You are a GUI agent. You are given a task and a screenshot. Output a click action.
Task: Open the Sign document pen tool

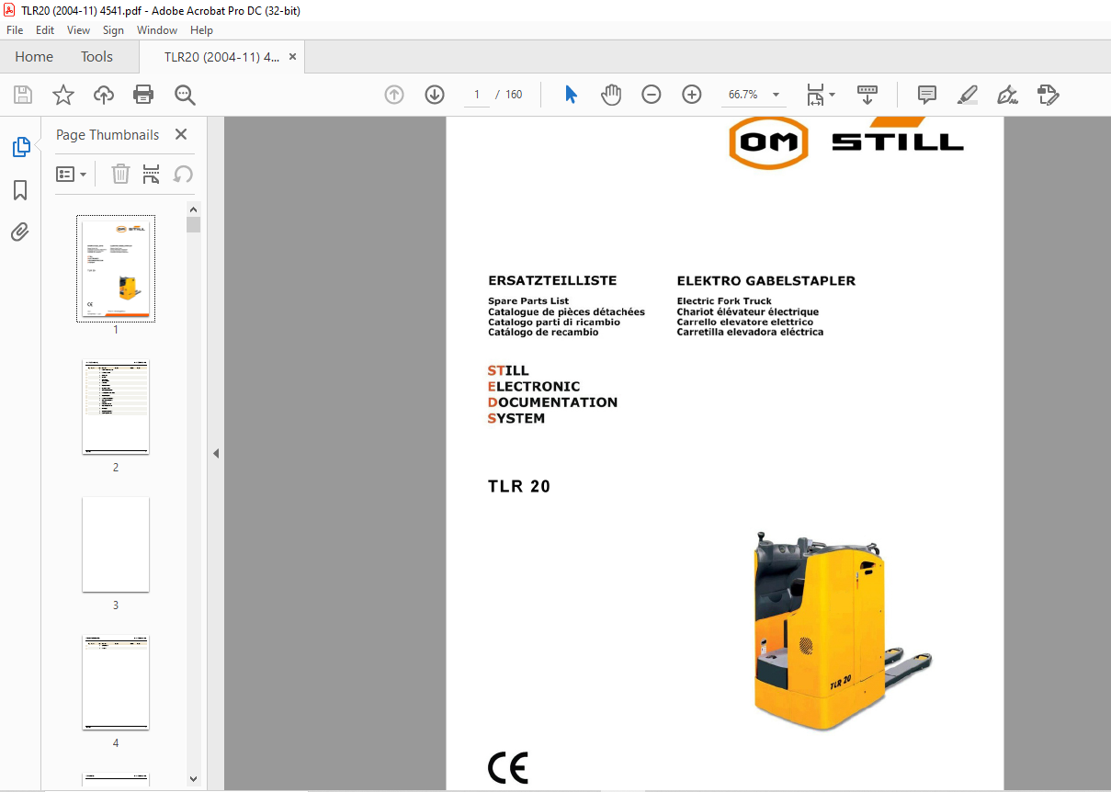(x=1007, y=95)
